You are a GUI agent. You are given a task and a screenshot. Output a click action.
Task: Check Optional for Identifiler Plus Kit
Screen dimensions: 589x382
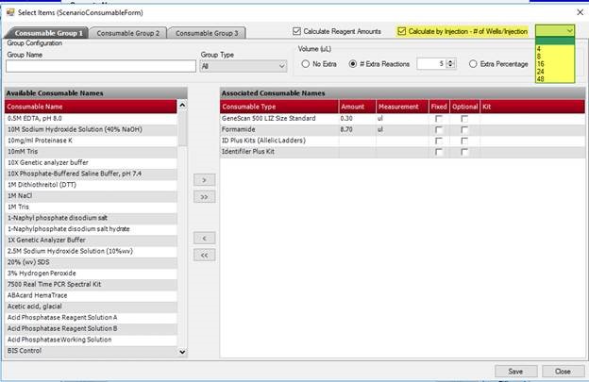pyautogui.click(x=464, y=152)
